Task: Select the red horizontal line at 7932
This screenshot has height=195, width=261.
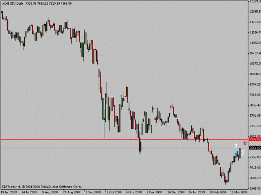Action: 124,140
